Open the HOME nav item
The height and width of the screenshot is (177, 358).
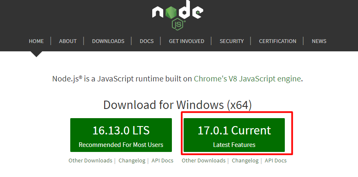(36, 41)
